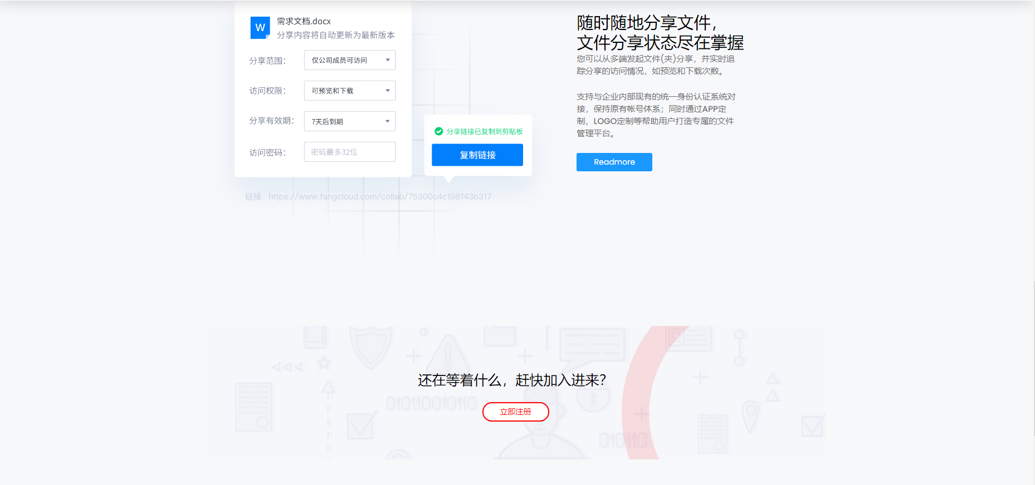Click the green checkmark success icon
Viewport: 1035px width, 485px height.
click(438, 131)
